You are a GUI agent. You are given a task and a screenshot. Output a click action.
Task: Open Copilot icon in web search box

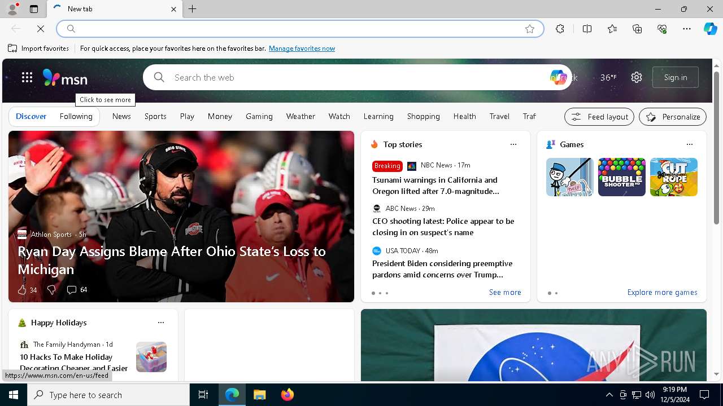[x=558, y=77]
